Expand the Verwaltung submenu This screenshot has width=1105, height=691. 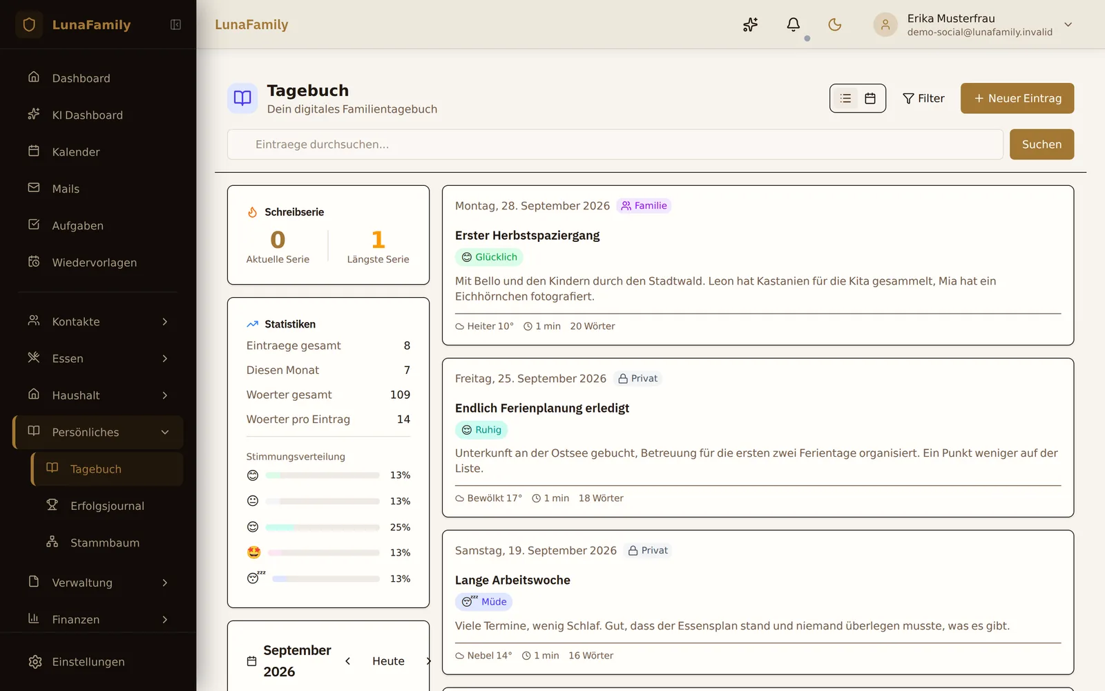click(x=98, y=583)
